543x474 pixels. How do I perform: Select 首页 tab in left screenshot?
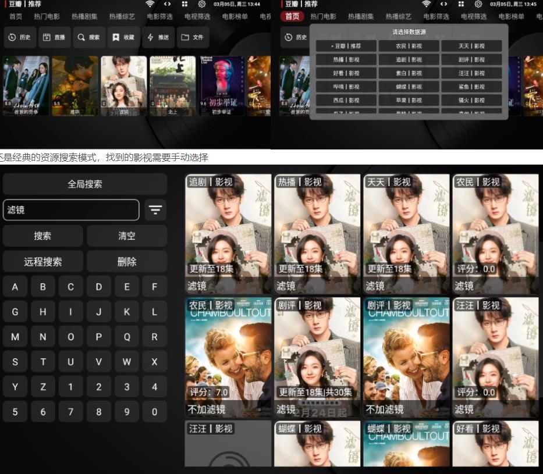tap(16, 16)
